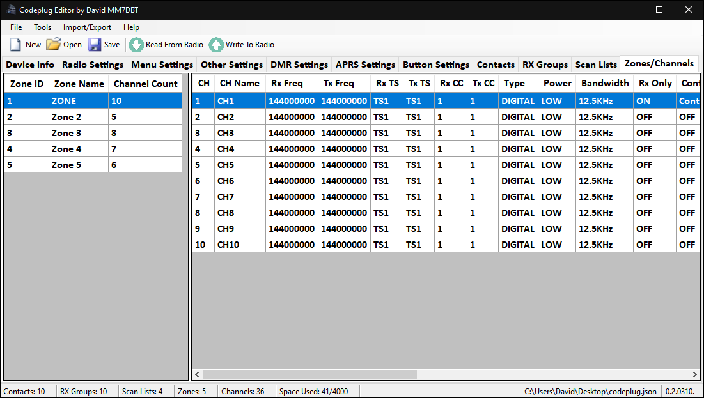Toggle Rx Only cell for CH1
Viewport: 704px width, 398px height.
pyautogui.click(x=653, y=101)
